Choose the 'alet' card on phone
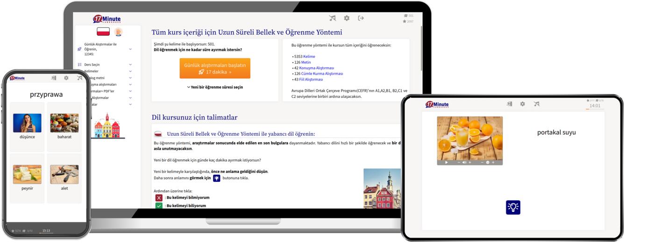 coord(64,178)
